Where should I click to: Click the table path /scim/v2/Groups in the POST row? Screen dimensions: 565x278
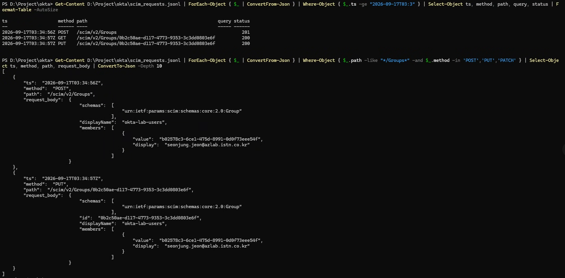click(x=96, y=32)
